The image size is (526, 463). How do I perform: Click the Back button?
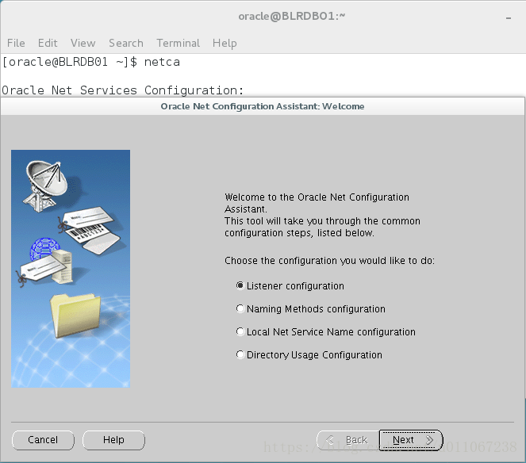pos(348,440)
